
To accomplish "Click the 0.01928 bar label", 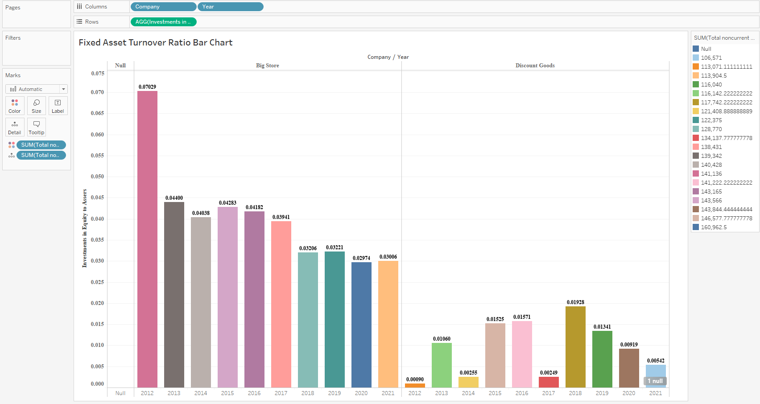I will (x=575, y=302).
